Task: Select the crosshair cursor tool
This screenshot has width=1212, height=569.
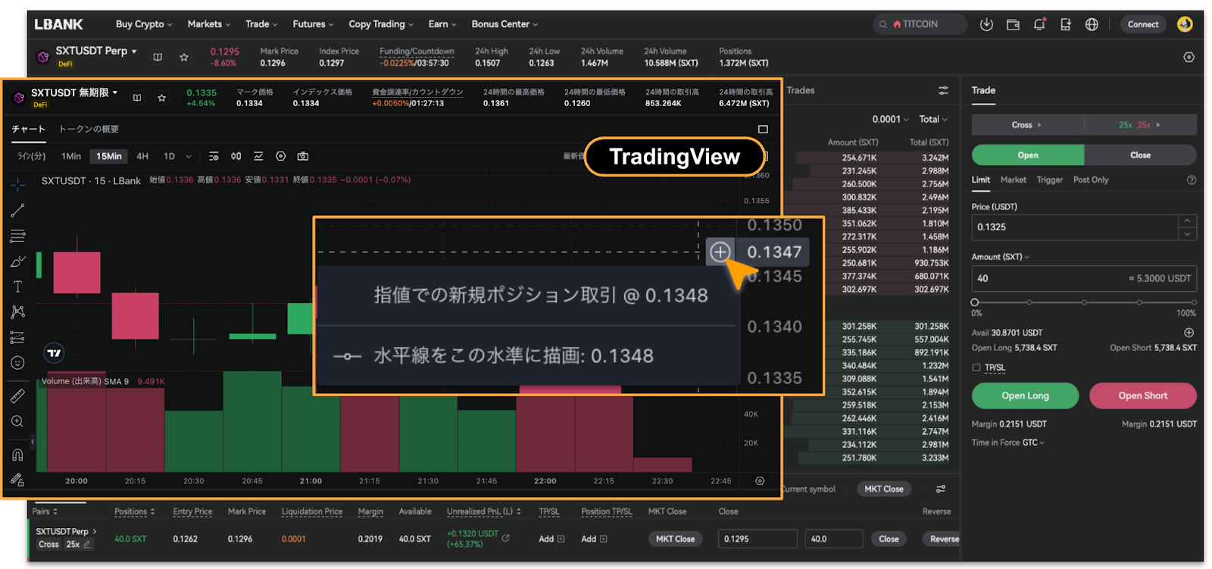Action: (18, 185)
